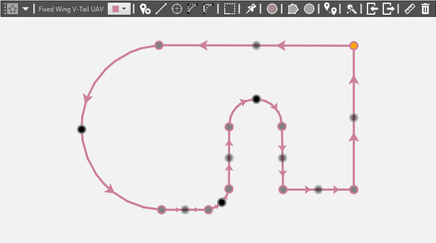436x243 pixels.
Task: Click the export arrow-out-of-box icon
Action: coord(389,9)
